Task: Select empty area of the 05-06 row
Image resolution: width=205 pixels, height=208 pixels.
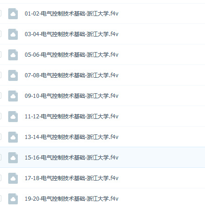Action: [161, 54]
